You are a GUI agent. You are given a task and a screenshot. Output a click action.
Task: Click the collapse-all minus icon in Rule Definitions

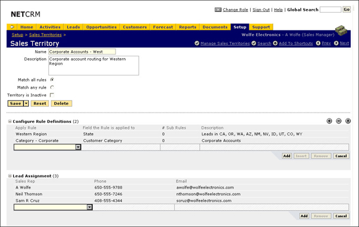339,121
